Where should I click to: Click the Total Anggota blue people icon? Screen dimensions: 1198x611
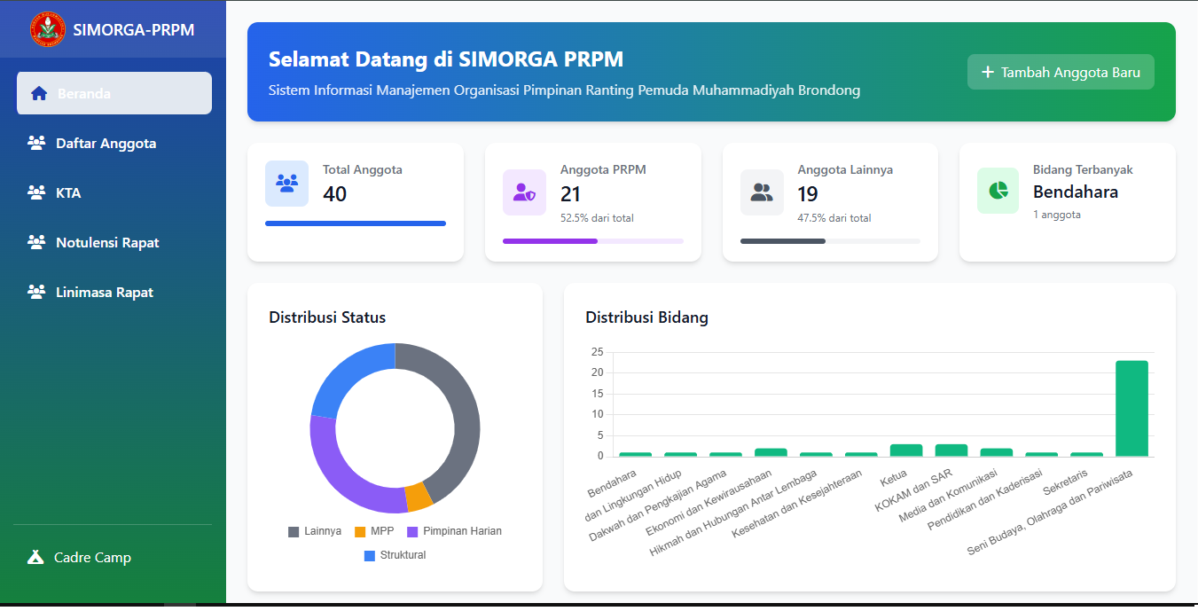286,184
